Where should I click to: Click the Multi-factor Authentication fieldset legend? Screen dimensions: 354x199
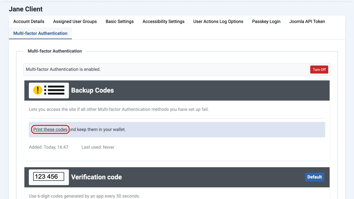pos(55,51)
